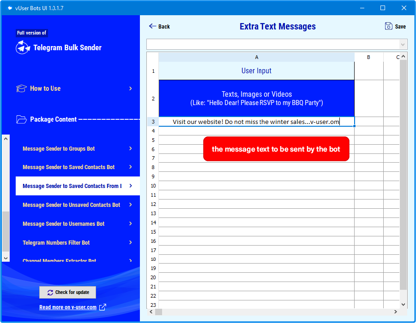The width and height of the screenshot is (416, 323).
Task: Click the Full version of label
Action: [x=31, y=33]
